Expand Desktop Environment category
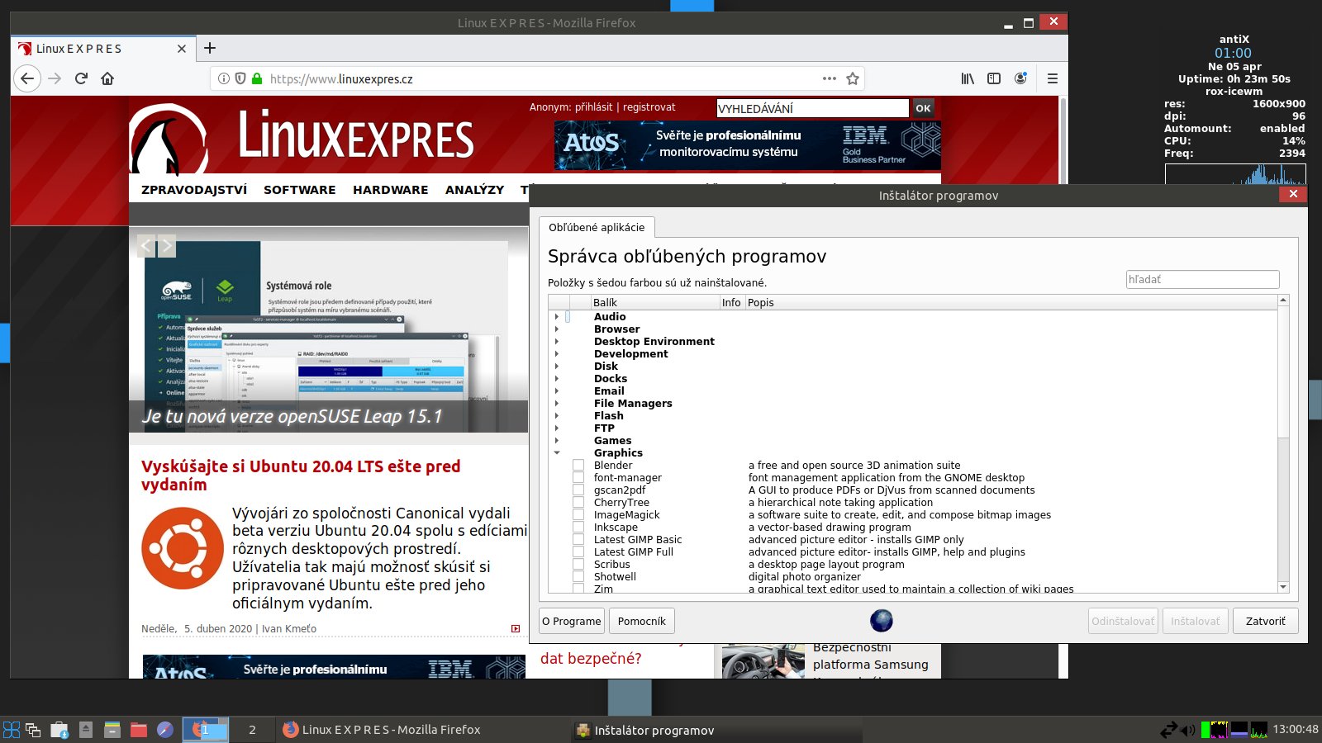This screenshot has height=743, width=1322. pos(556,342)
